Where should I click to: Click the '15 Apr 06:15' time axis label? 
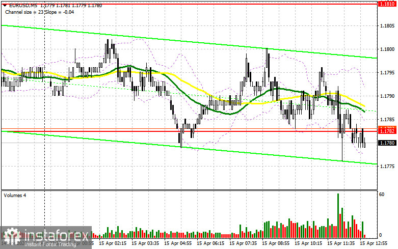click(x=210, y=243)
